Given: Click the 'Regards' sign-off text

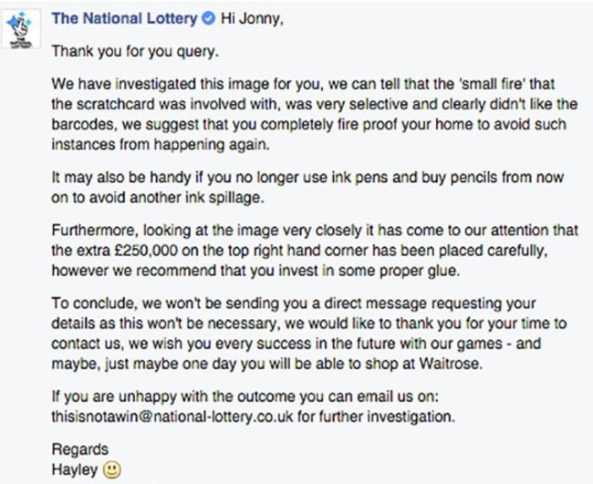Looking at the screenshot, I should point(80,449).
